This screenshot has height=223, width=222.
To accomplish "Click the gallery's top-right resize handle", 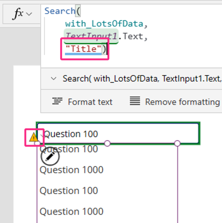I will pos(177,144).
